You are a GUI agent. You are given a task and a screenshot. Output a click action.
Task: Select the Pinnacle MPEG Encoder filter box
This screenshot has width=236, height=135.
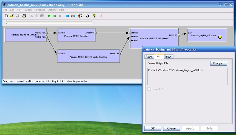76,35
